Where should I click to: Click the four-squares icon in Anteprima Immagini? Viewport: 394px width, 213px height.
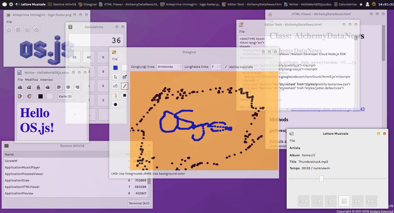tap(18, 29)
